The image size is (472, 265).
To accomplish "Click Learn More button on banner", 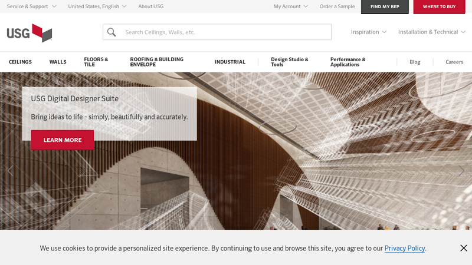I will tap(63, 140).
